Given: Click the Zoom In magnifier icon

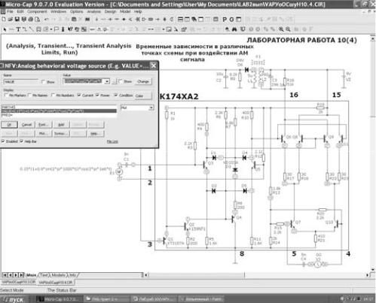Looking at the screenshot, I should coord(281,29).
